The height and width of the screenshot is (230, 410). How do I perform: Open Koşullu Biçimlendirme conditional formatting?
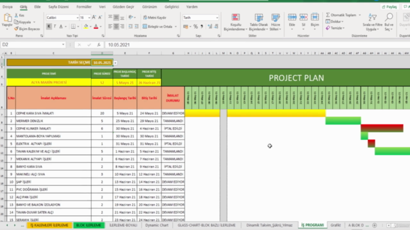point(236,22)
